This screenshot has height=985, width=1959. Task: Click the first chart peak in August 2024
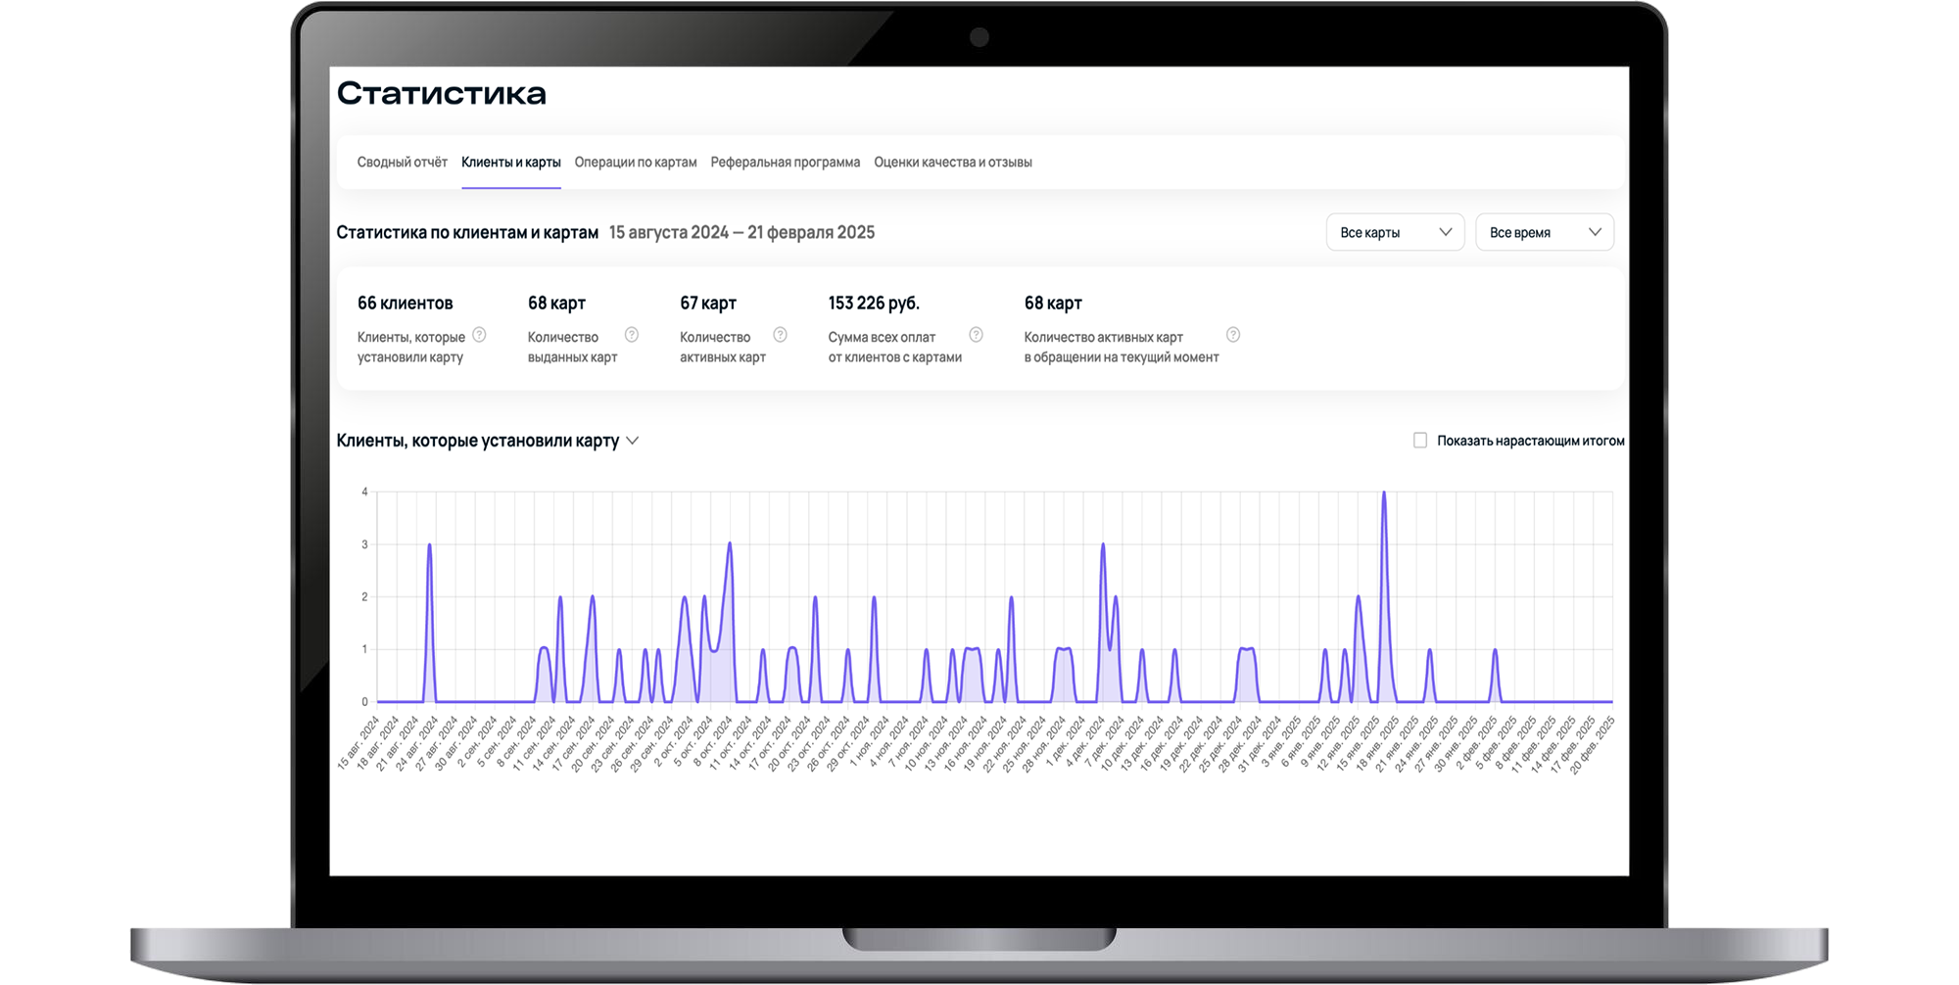tap(429, 546)
